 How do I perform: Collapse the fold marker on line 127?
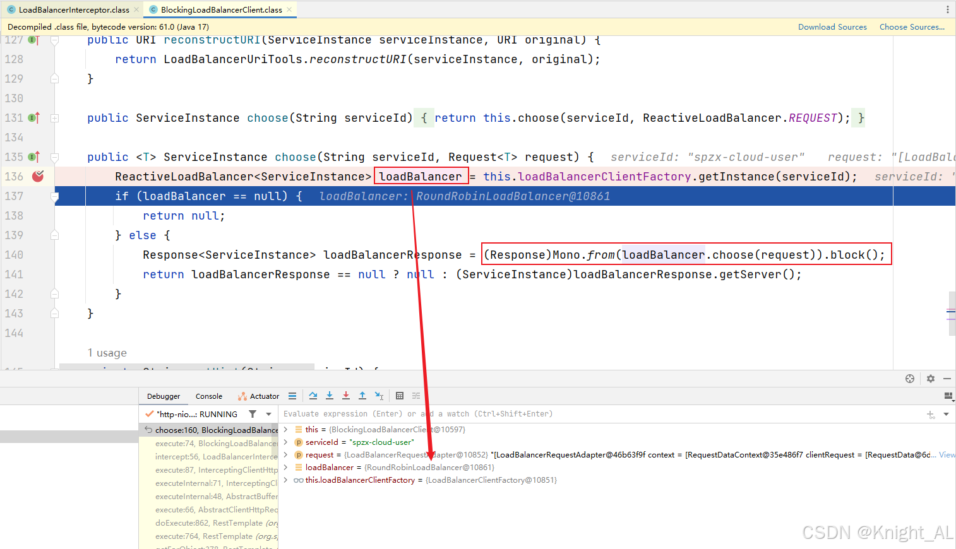pyautogui.click(x=54, y=40)
